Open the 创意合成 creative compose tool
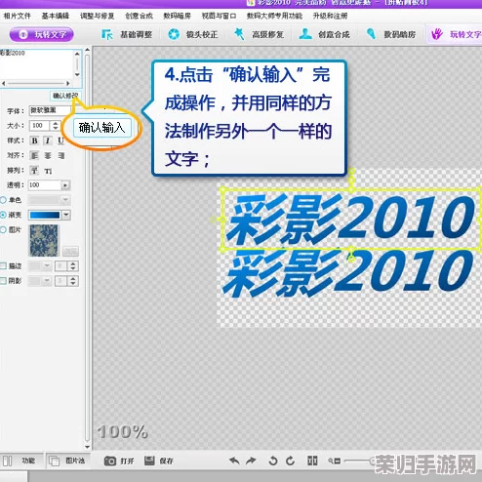The image size is (482, 482). 324,34
